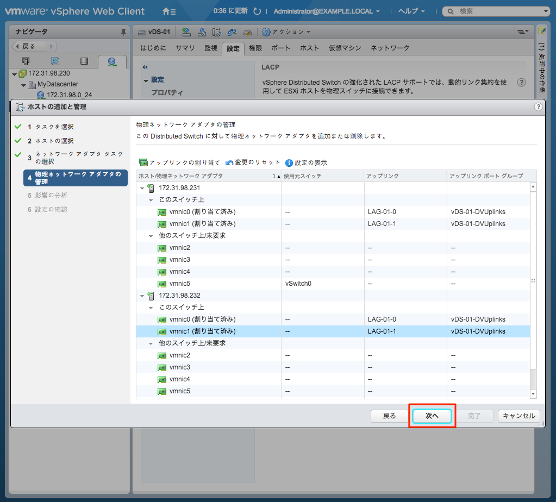Go to vSphere Web Client home menu

[x=169, y=11]
